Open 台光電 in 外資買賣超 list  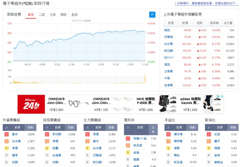[16, 141]
